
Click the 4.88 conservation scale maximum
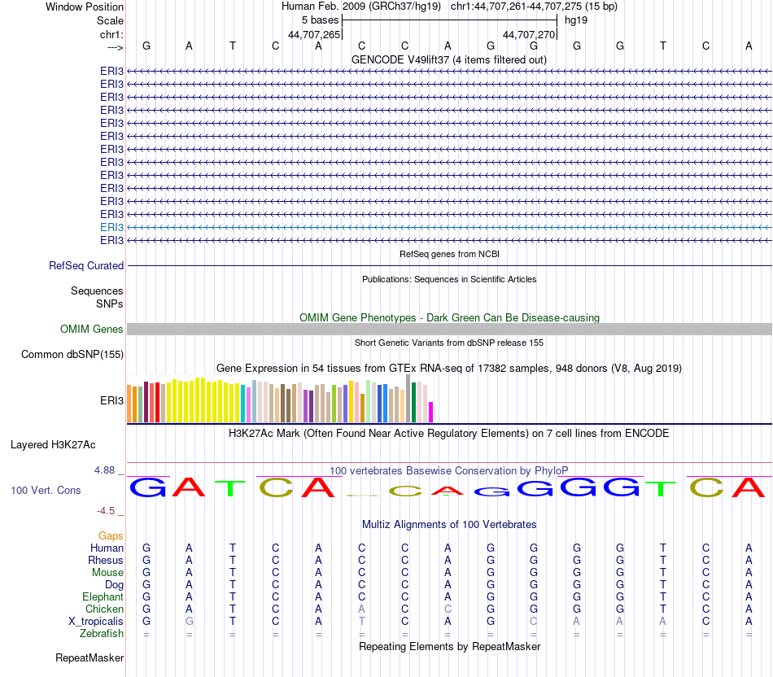pyautogui.click(x=104, y=470)
